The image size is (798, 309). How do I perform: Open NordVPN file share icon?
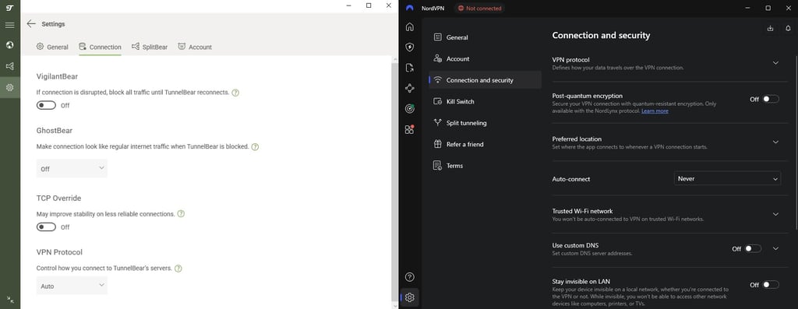[x=410, y=68]
